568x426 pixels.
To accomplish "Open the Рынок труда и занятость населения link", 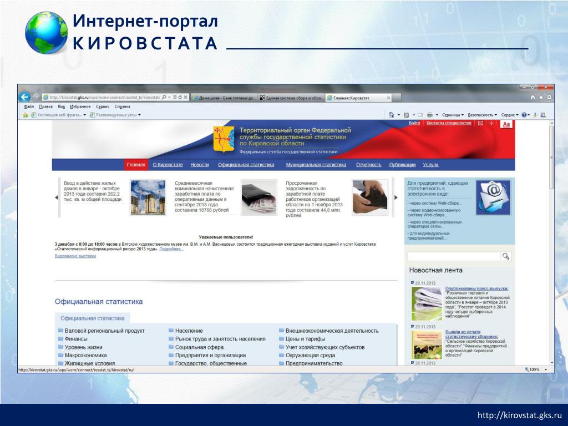I will (220, 339).
